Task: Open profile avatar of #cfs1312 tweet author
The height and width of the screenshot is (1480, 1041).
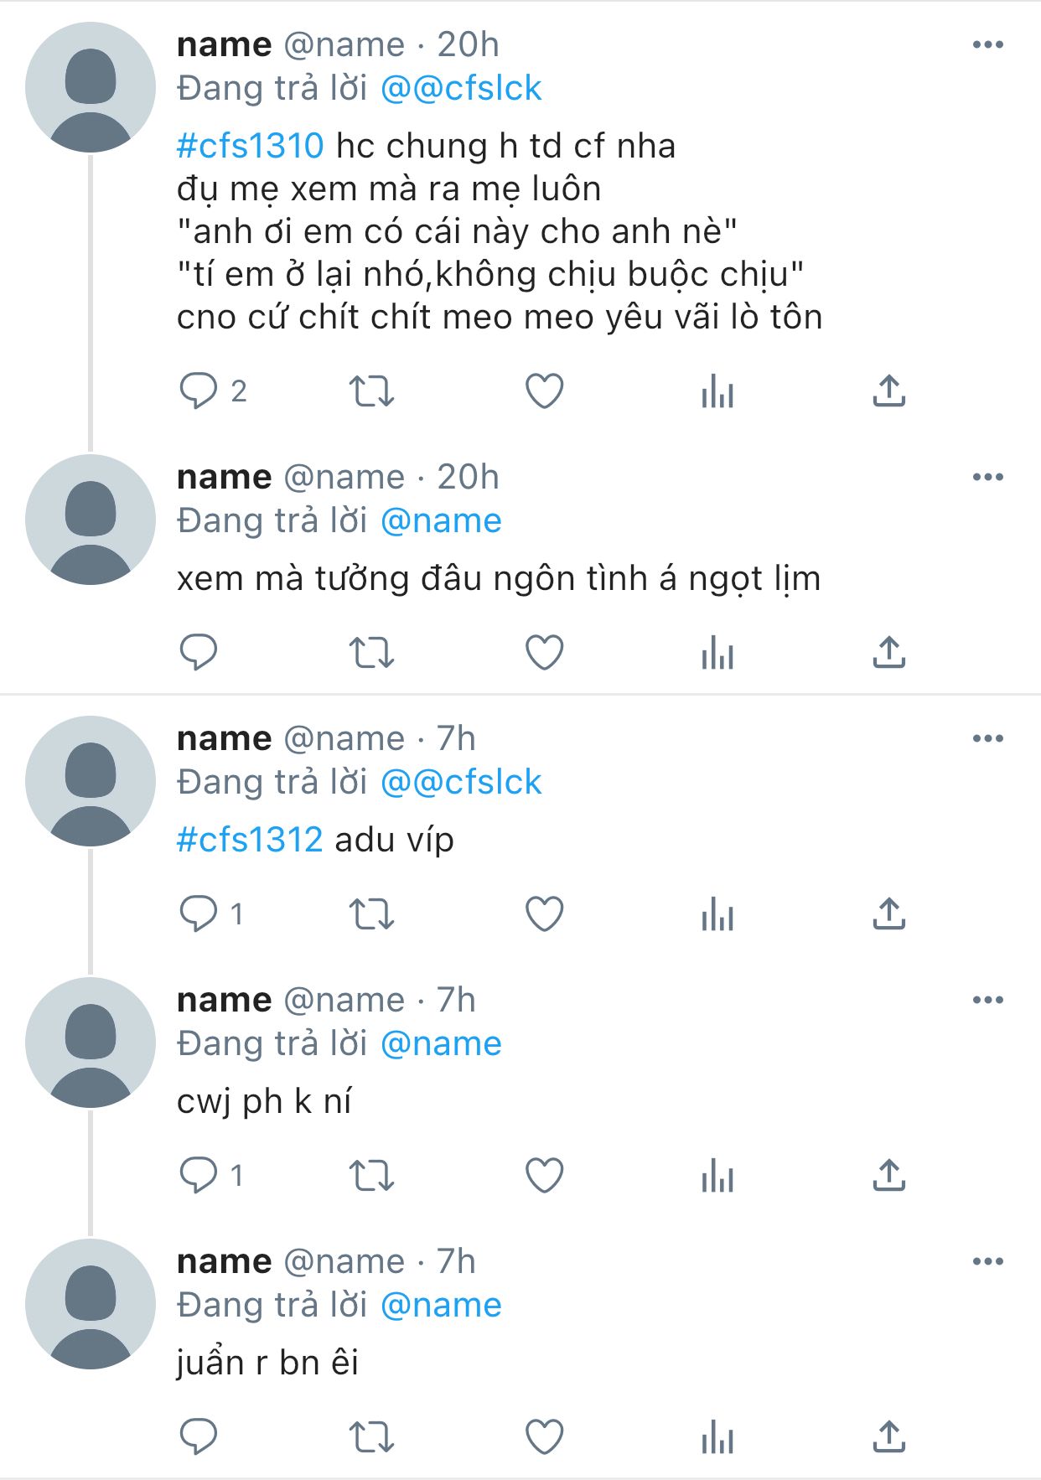Action: pyautogui.click(x=91, y=781)
